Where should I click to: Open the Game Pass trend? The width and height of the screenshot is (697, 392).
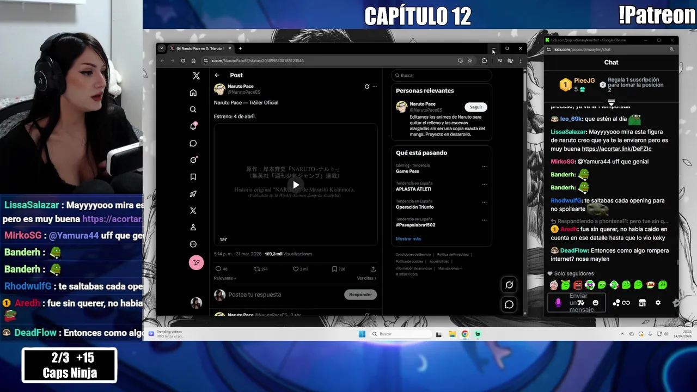pos(408,171)
